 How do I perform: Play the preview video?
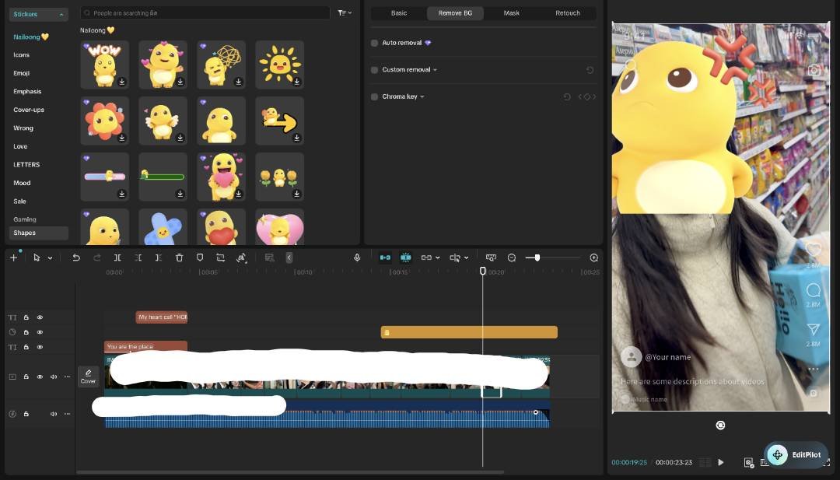click(x=720, y=462)
